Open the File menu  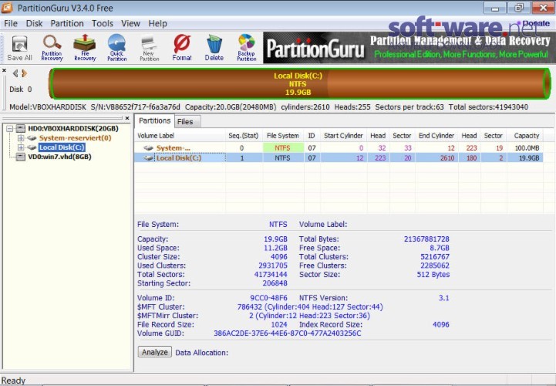[x=11, y=23]
